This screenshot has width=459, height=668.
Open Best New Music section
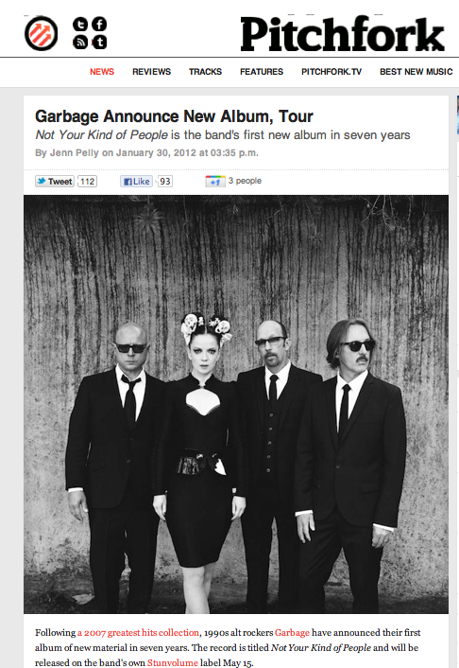(x=416, y=72)
